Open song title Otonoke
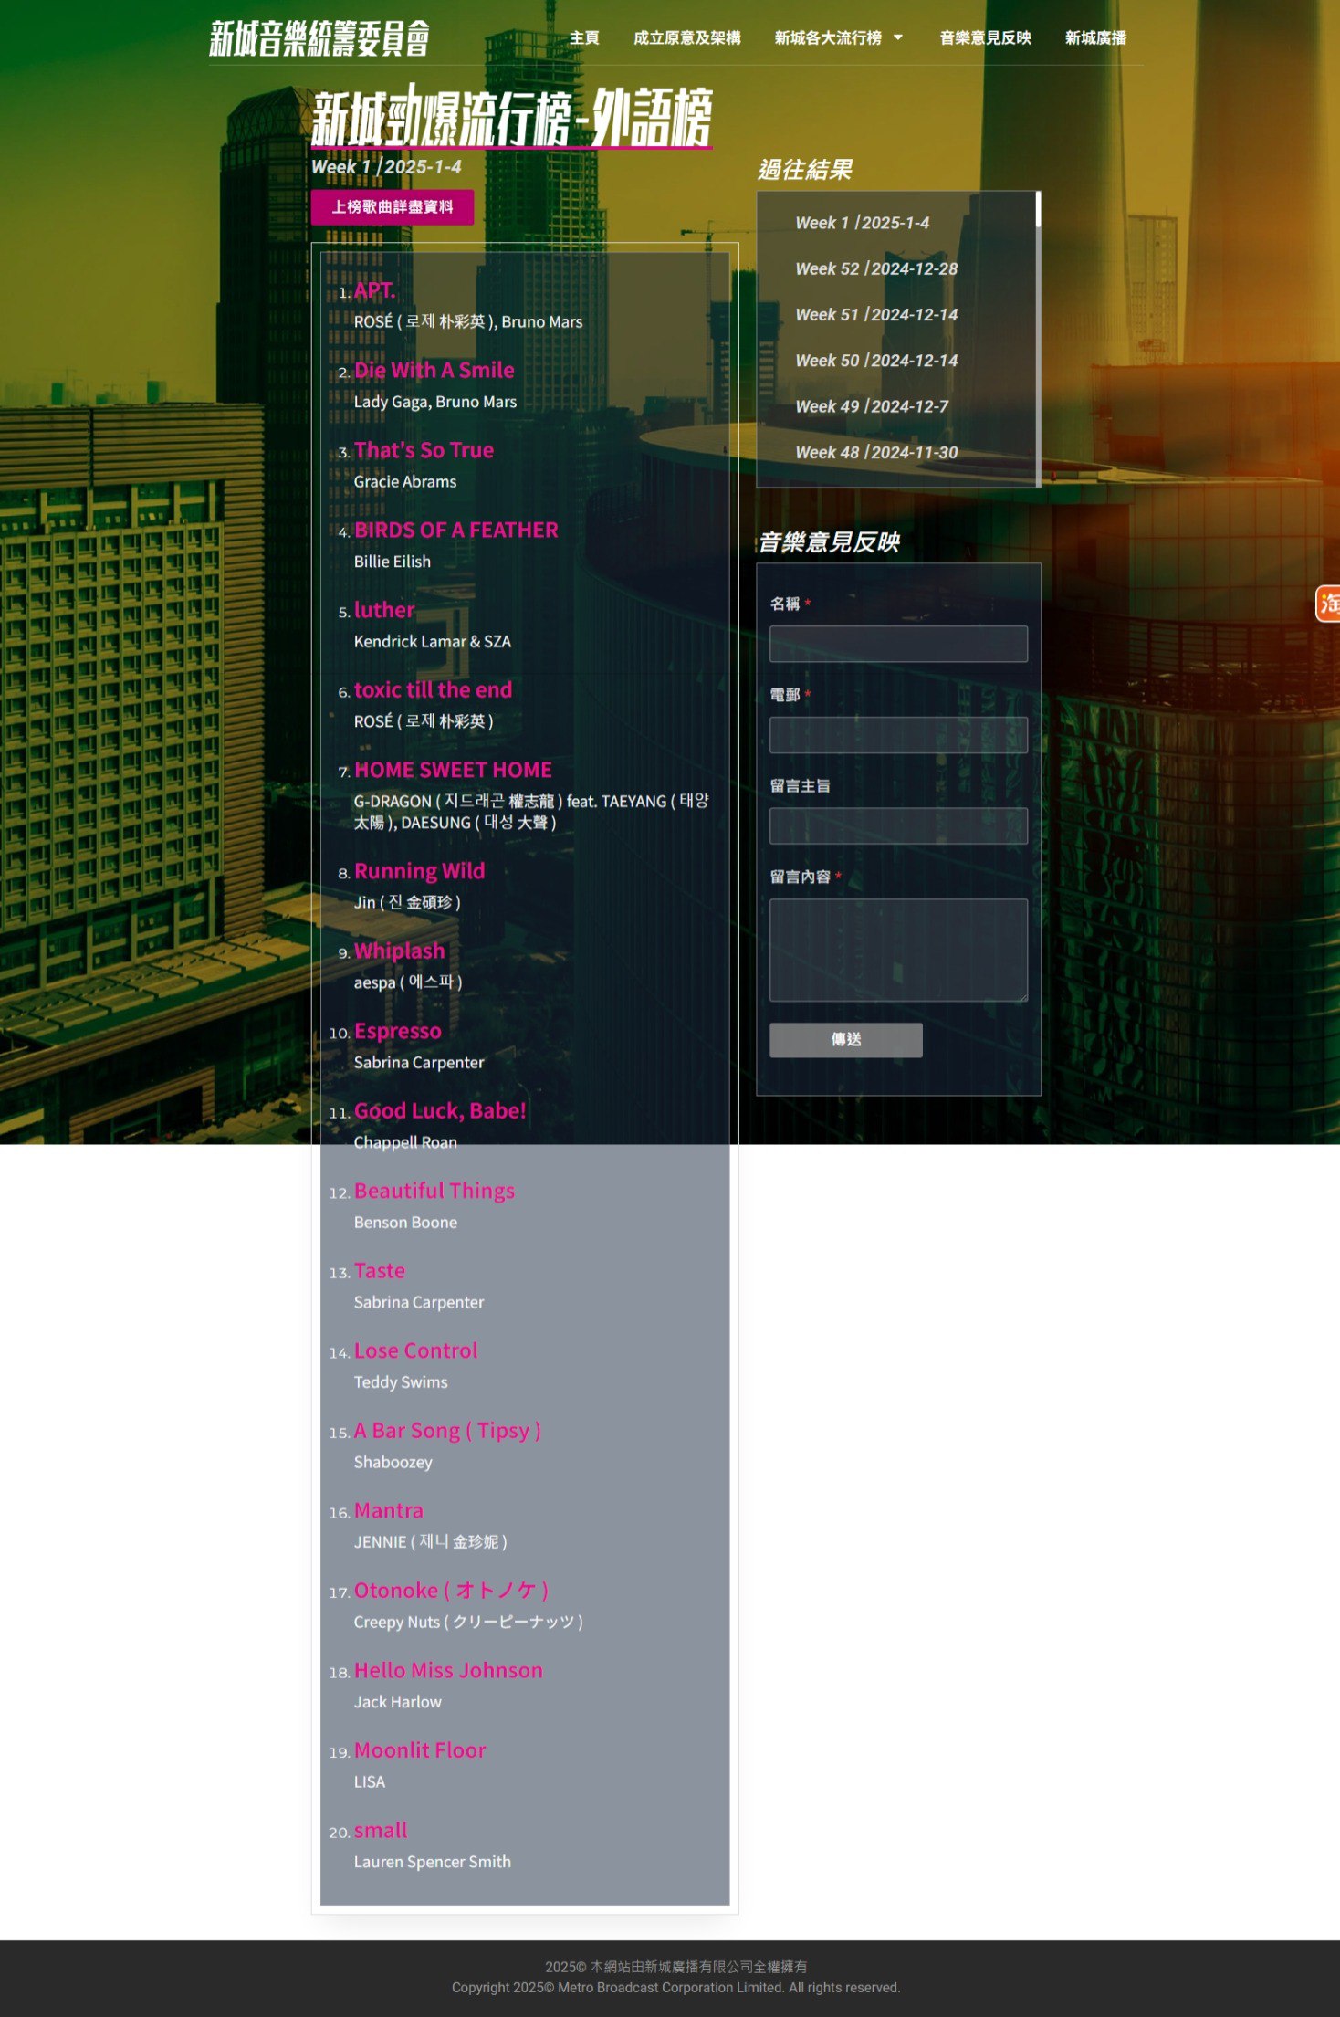This screenshot has width=1340, height=2017. [451, 1591]
